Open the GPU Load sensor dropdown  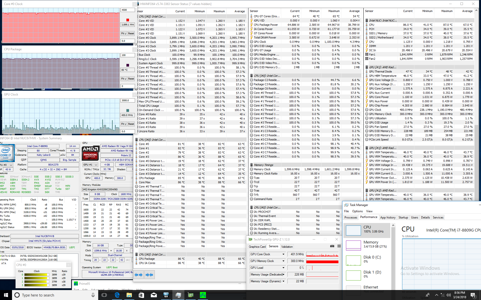coord(283,268)
